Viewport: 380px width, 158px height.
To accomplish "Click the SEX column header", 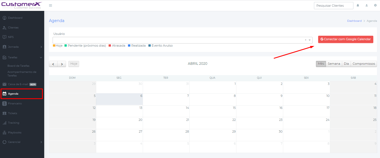I will [306, 78].
